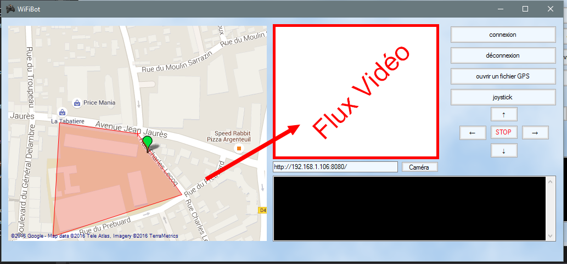Click the down arrow movement button

[x=504, y=150]
